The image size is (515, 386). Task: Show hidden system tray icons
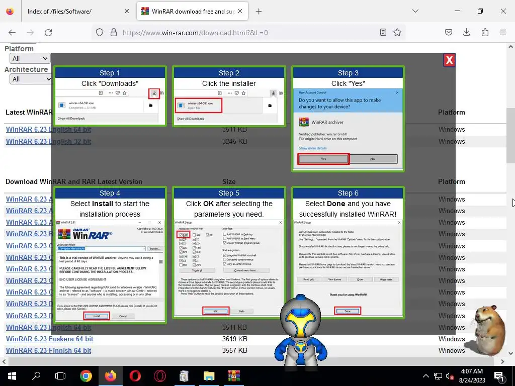425,376
